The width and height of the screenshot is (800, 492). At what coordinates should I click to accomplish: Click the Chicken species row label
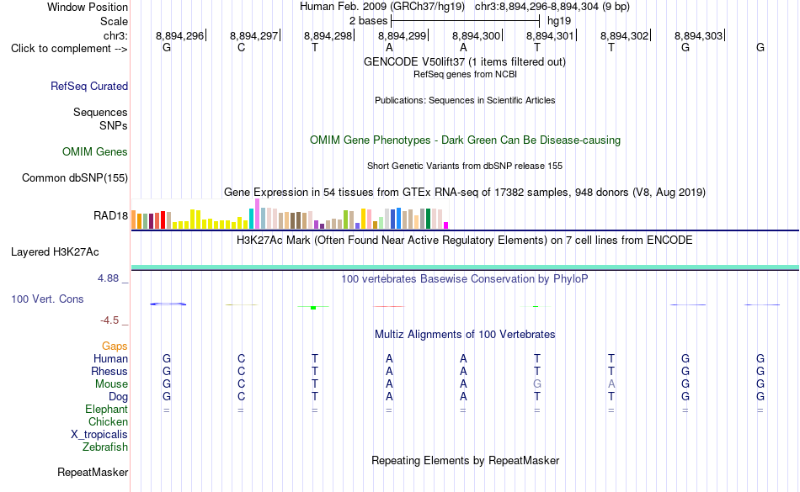pyautogui.click(x=108, y=421)
